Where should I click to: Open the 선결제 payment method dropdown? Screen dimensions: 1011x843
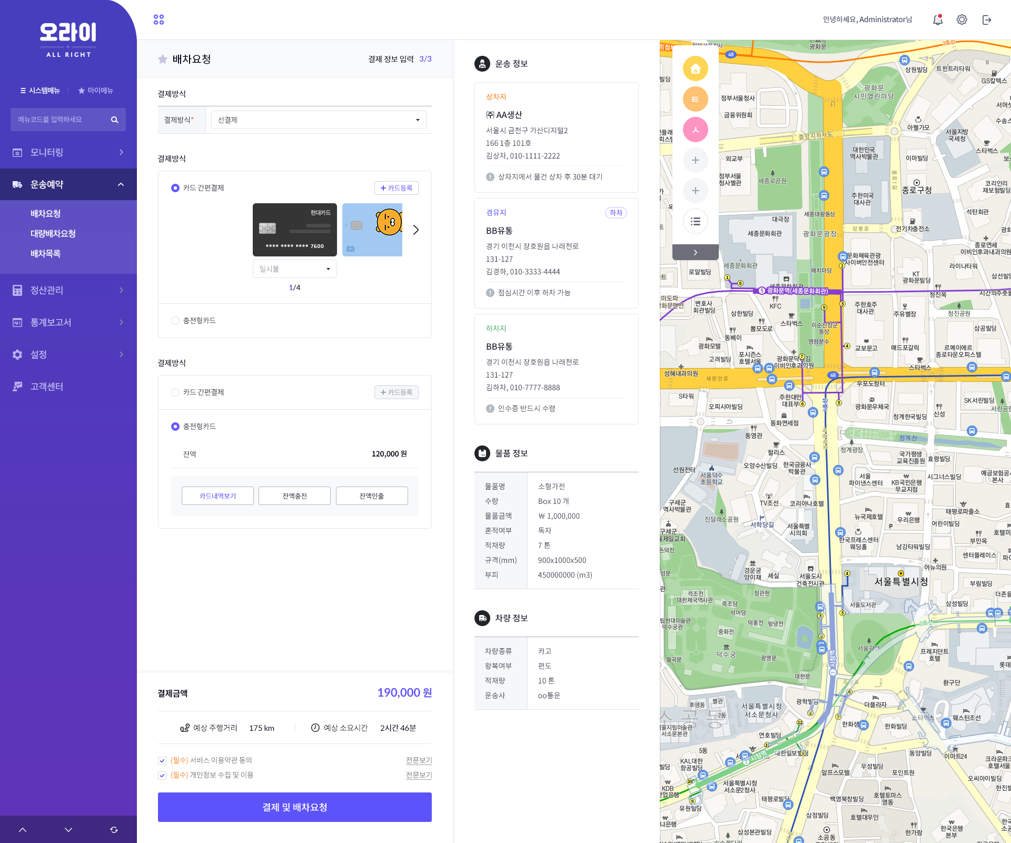(x=318, y=120)
